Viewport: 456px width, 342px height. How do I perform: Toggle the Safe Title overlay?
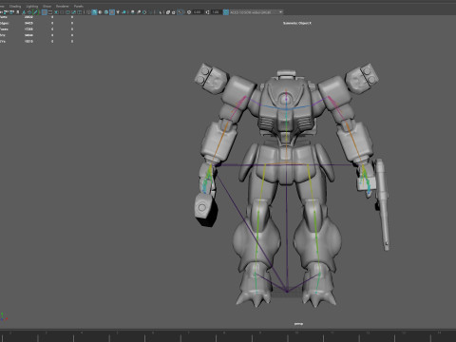[x=79, y=12]
